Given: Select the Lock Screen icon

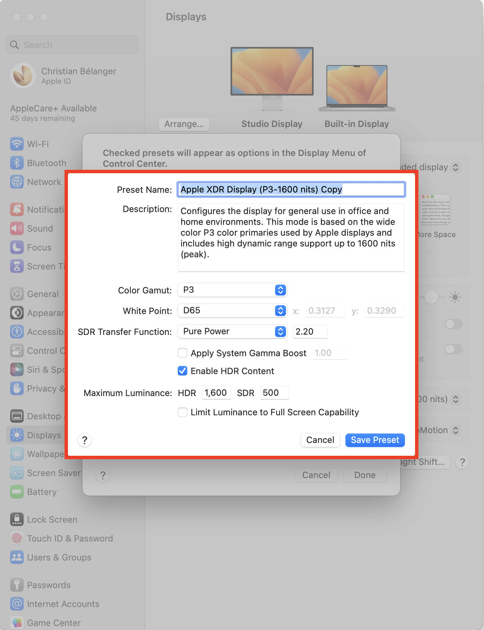Looking at the screenshot, I should pos(17,519).
